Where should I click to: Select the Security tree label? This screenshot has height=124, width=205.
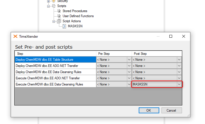63,1
